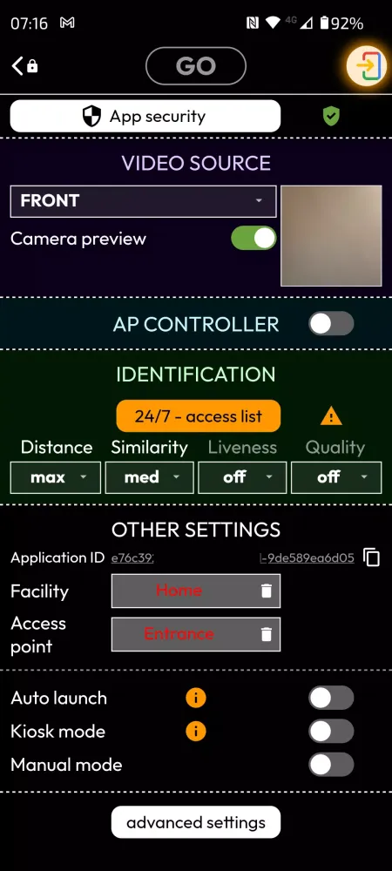Open the Quality dropdown set to off
392x871 pixels.
pyautogui.click(x=336, y=477)
